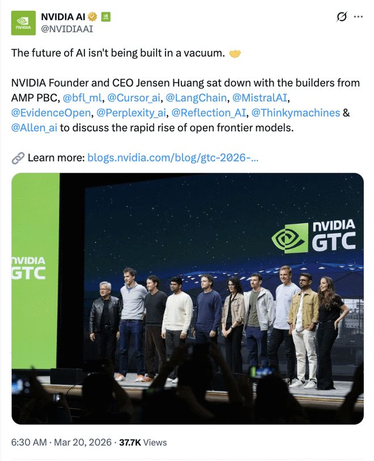The height and width of the screenshot is (461, 374).
Task: Visit the @Cursor_ai profile mention
Action: click(134, 97)
